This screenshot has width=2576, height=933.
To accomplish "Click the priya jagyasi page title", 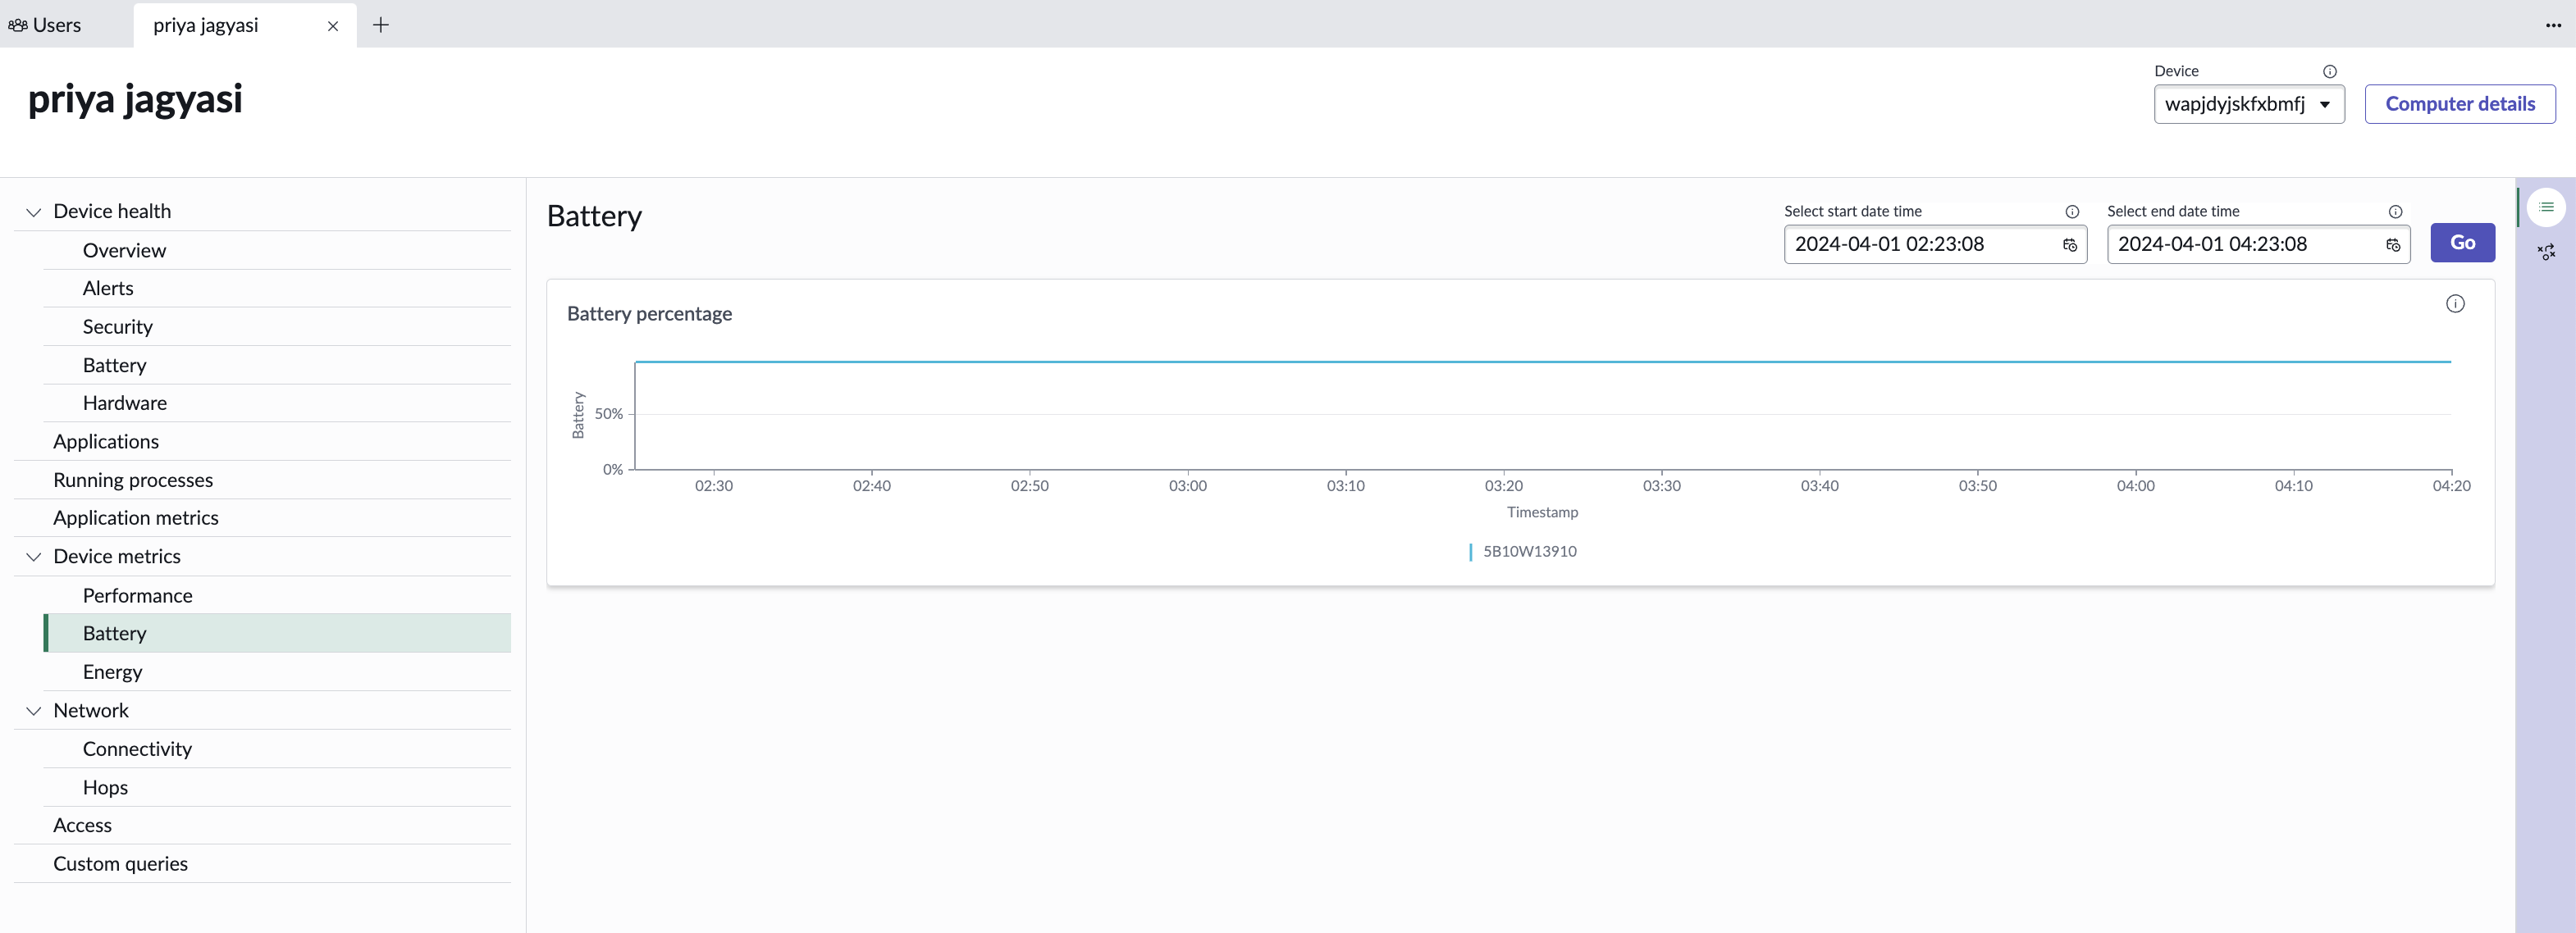I will click(x=135, y=100).
